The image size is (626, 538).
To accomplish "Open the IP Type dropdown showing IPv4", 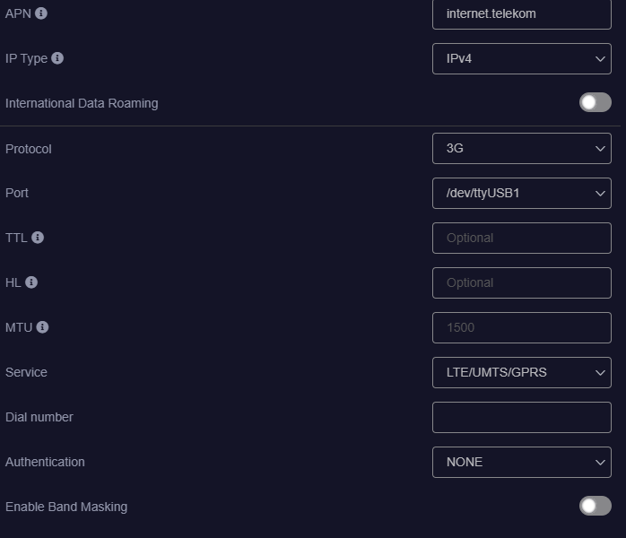I will [x=521, y=58].
